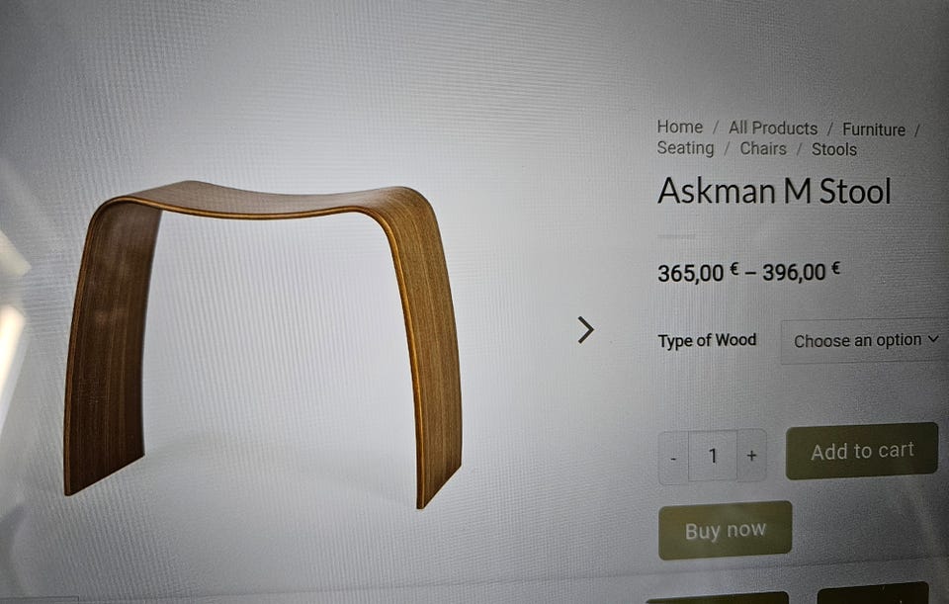Viewport: 949px width, 604px height.
Task: Open the Type of Wood dropdown
Action: click(x=866, y=341)
